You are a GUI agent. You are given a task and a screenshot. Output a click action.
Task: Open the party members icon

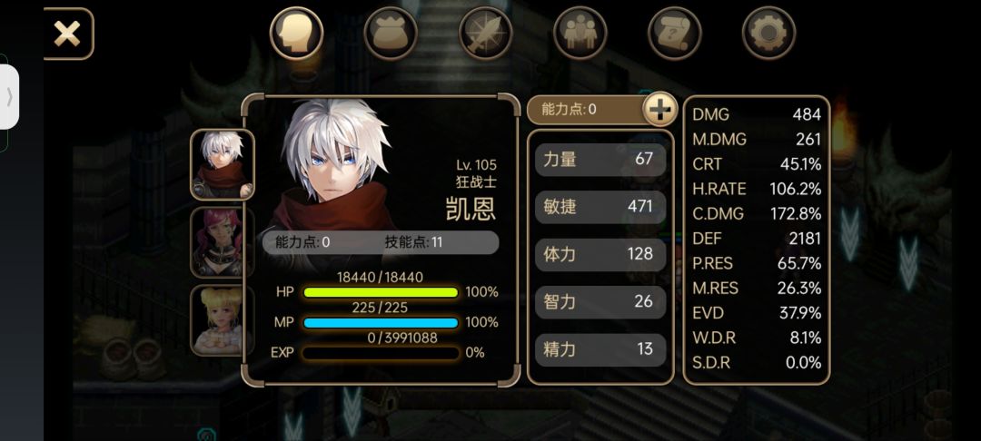click(x=580, y=33)
